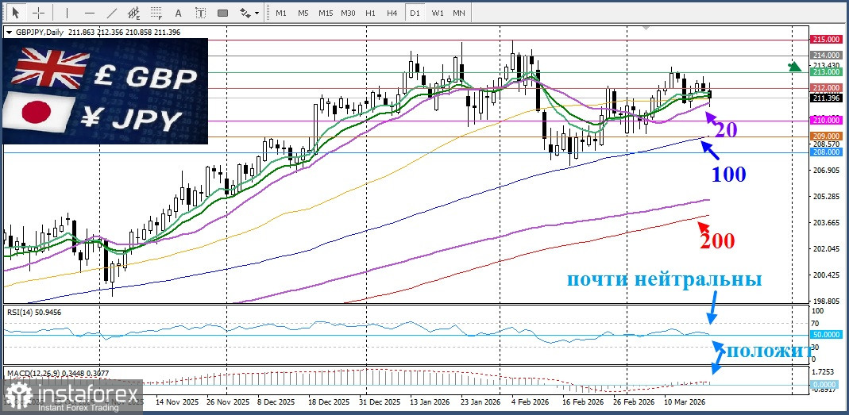Click the 23 Jan 2026 date label
The height and width of the screenshot is (415, 849).
[x=480, y=402]
